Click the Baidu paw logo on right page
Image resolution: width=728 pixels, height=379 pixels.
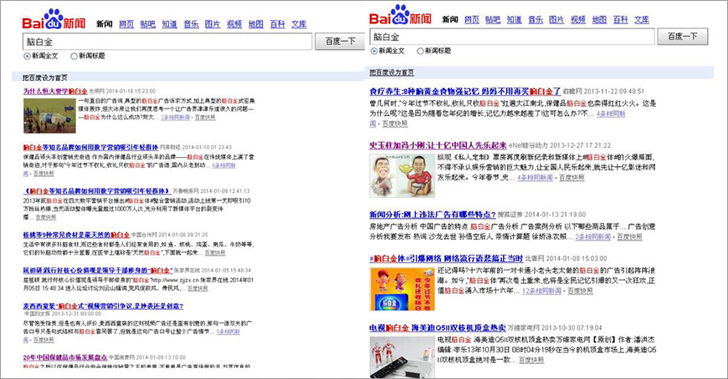coord(399,15)
